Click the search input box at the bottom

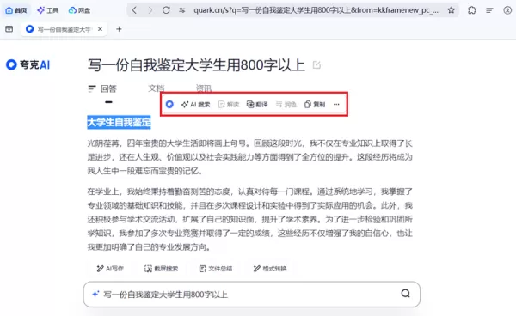point(252,295)
